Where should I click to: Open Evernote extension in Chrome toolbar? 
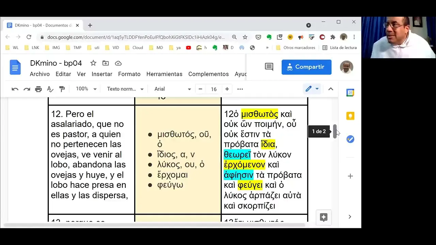pos(269,37)
